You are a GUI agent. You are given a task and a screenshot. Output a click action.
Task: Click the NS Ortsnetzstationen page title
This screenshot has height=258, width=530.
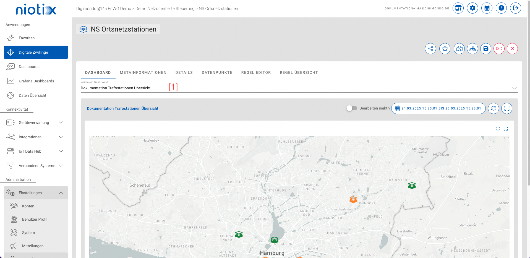[124, 29]
